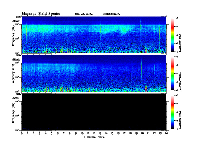Click the 'Universal Time' axis label
This screenshot has height=153, width=198.
click(x=94, y=137)
